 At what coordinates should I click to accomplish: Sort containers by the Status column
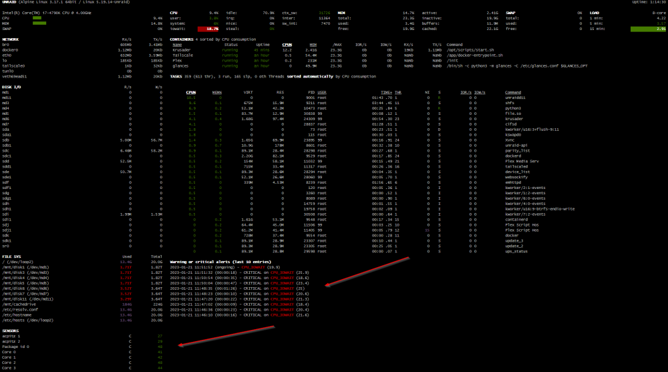tap(231, 45)
